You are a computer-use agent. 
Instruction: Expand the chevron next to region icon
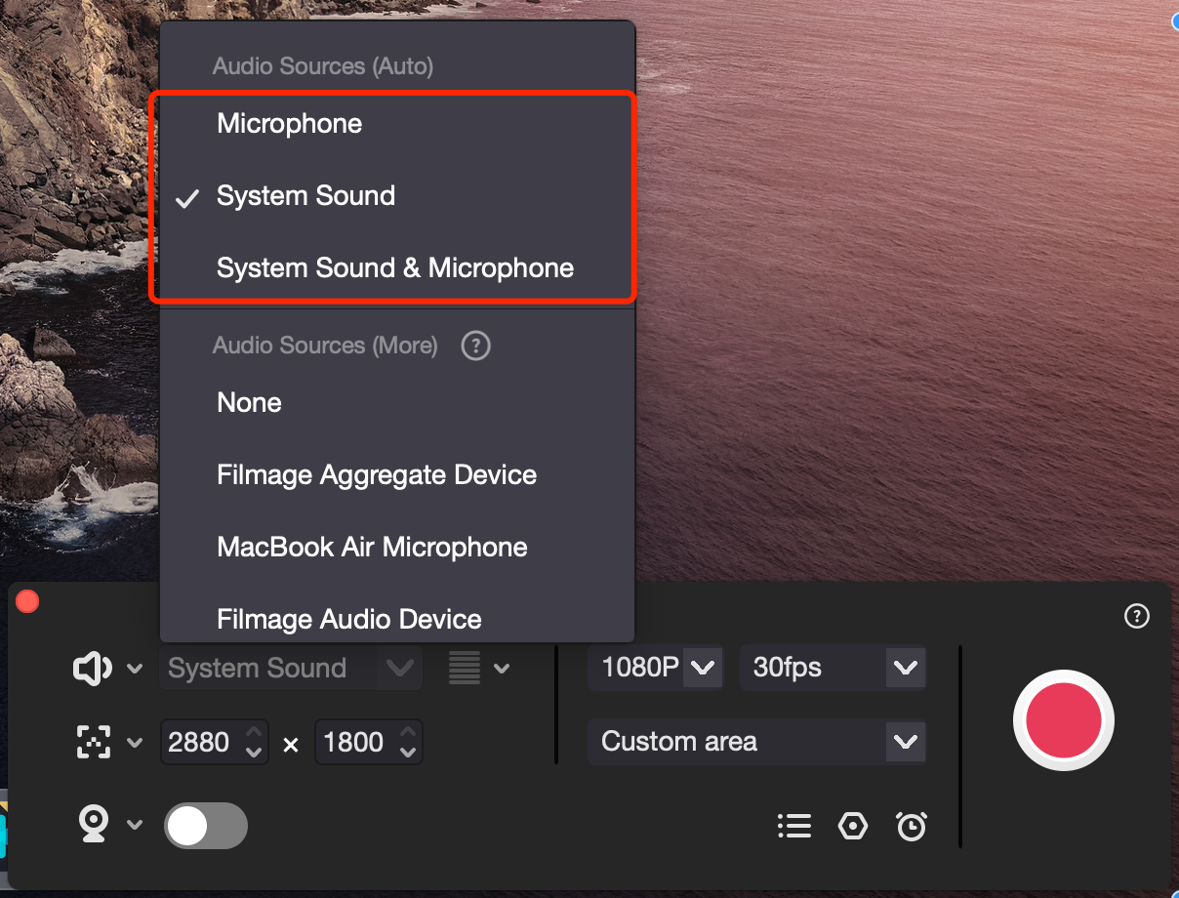coord(135,743)
